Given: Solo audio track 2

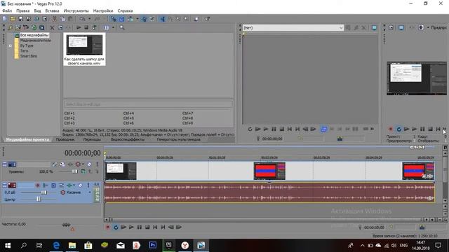Looking at the screenshot, I should click(x=88, y=185).
